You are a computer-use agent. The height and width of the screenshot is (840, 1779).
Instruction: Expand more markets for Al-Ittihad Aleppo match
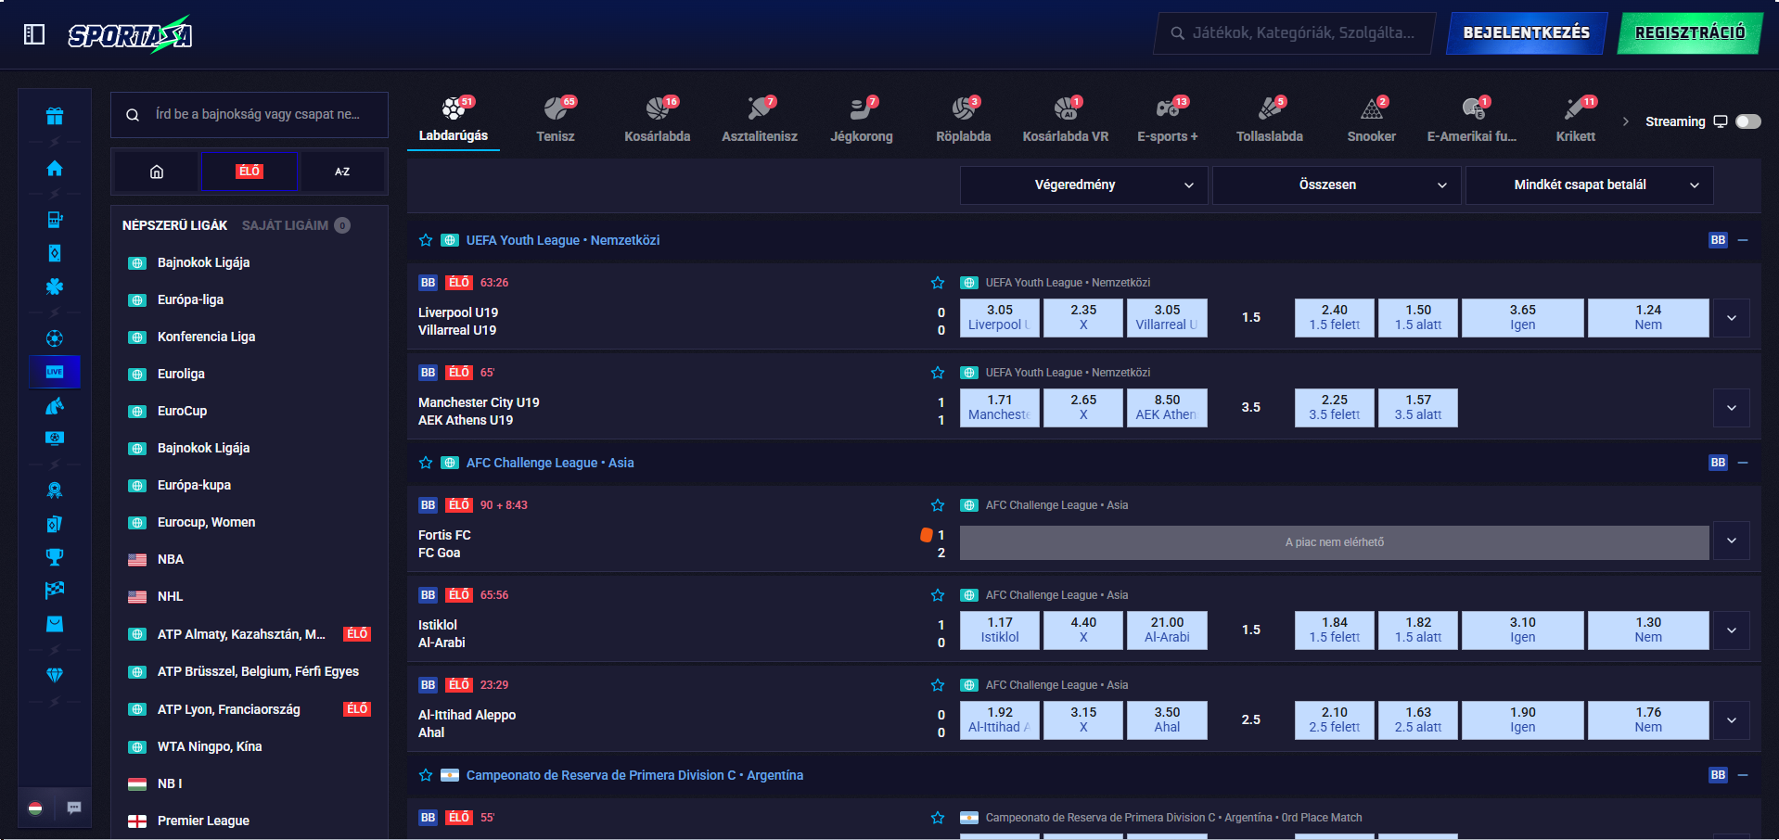click(1732, 720)
